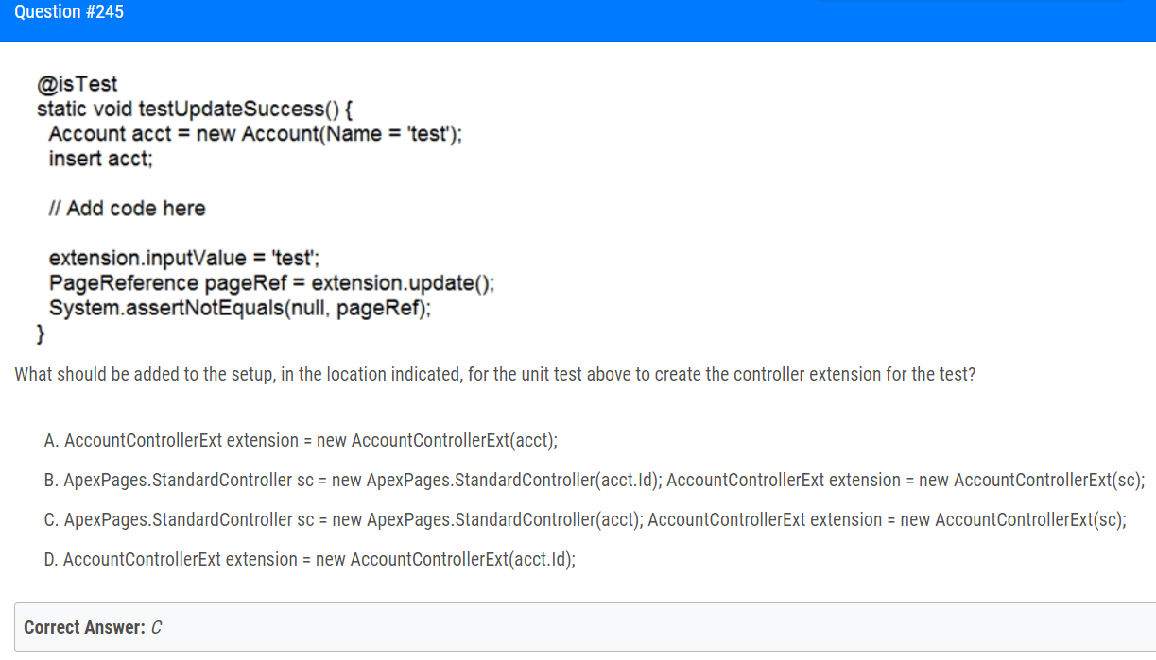Click the question text starting 'What should be added'

click(495, 374)
